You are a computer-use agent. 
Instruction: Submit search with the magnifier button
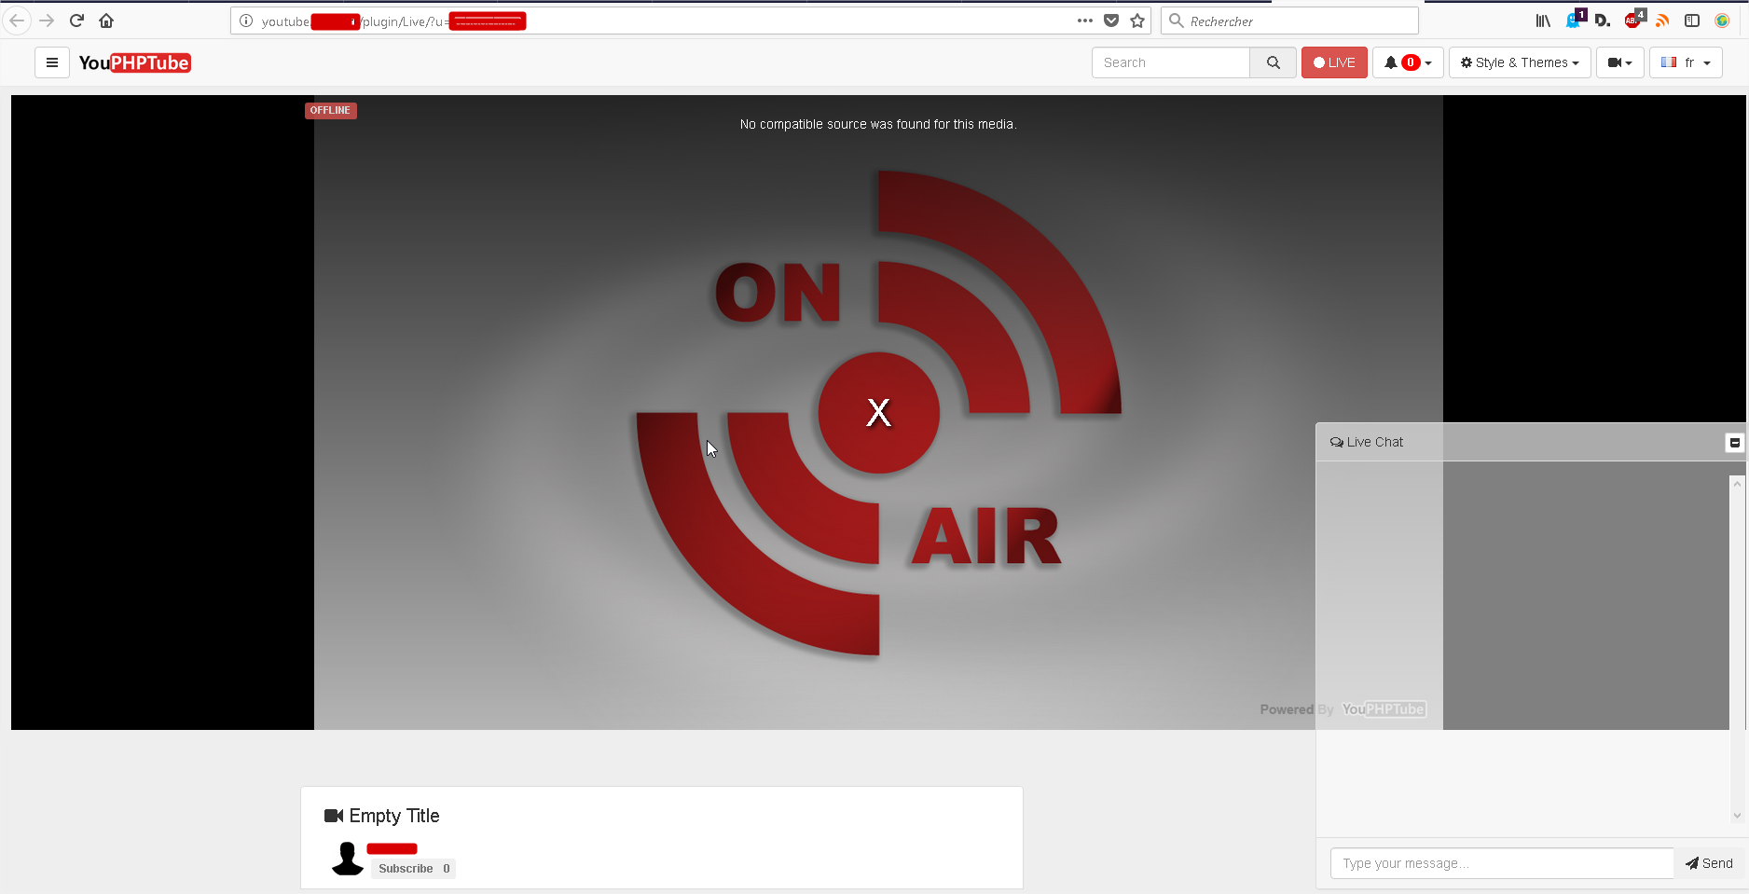[1273, 62]
